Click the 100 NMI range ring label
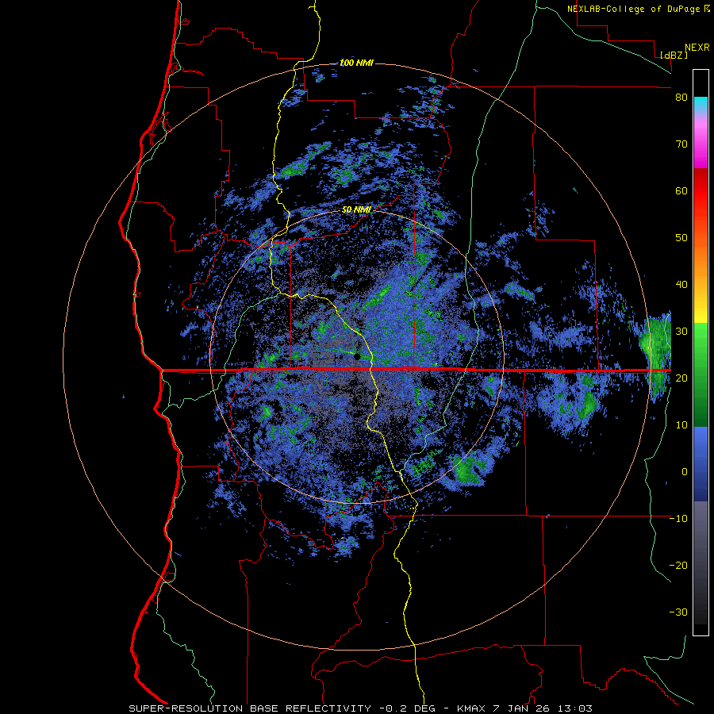714x714 pixels. click(x=356, y=63)
